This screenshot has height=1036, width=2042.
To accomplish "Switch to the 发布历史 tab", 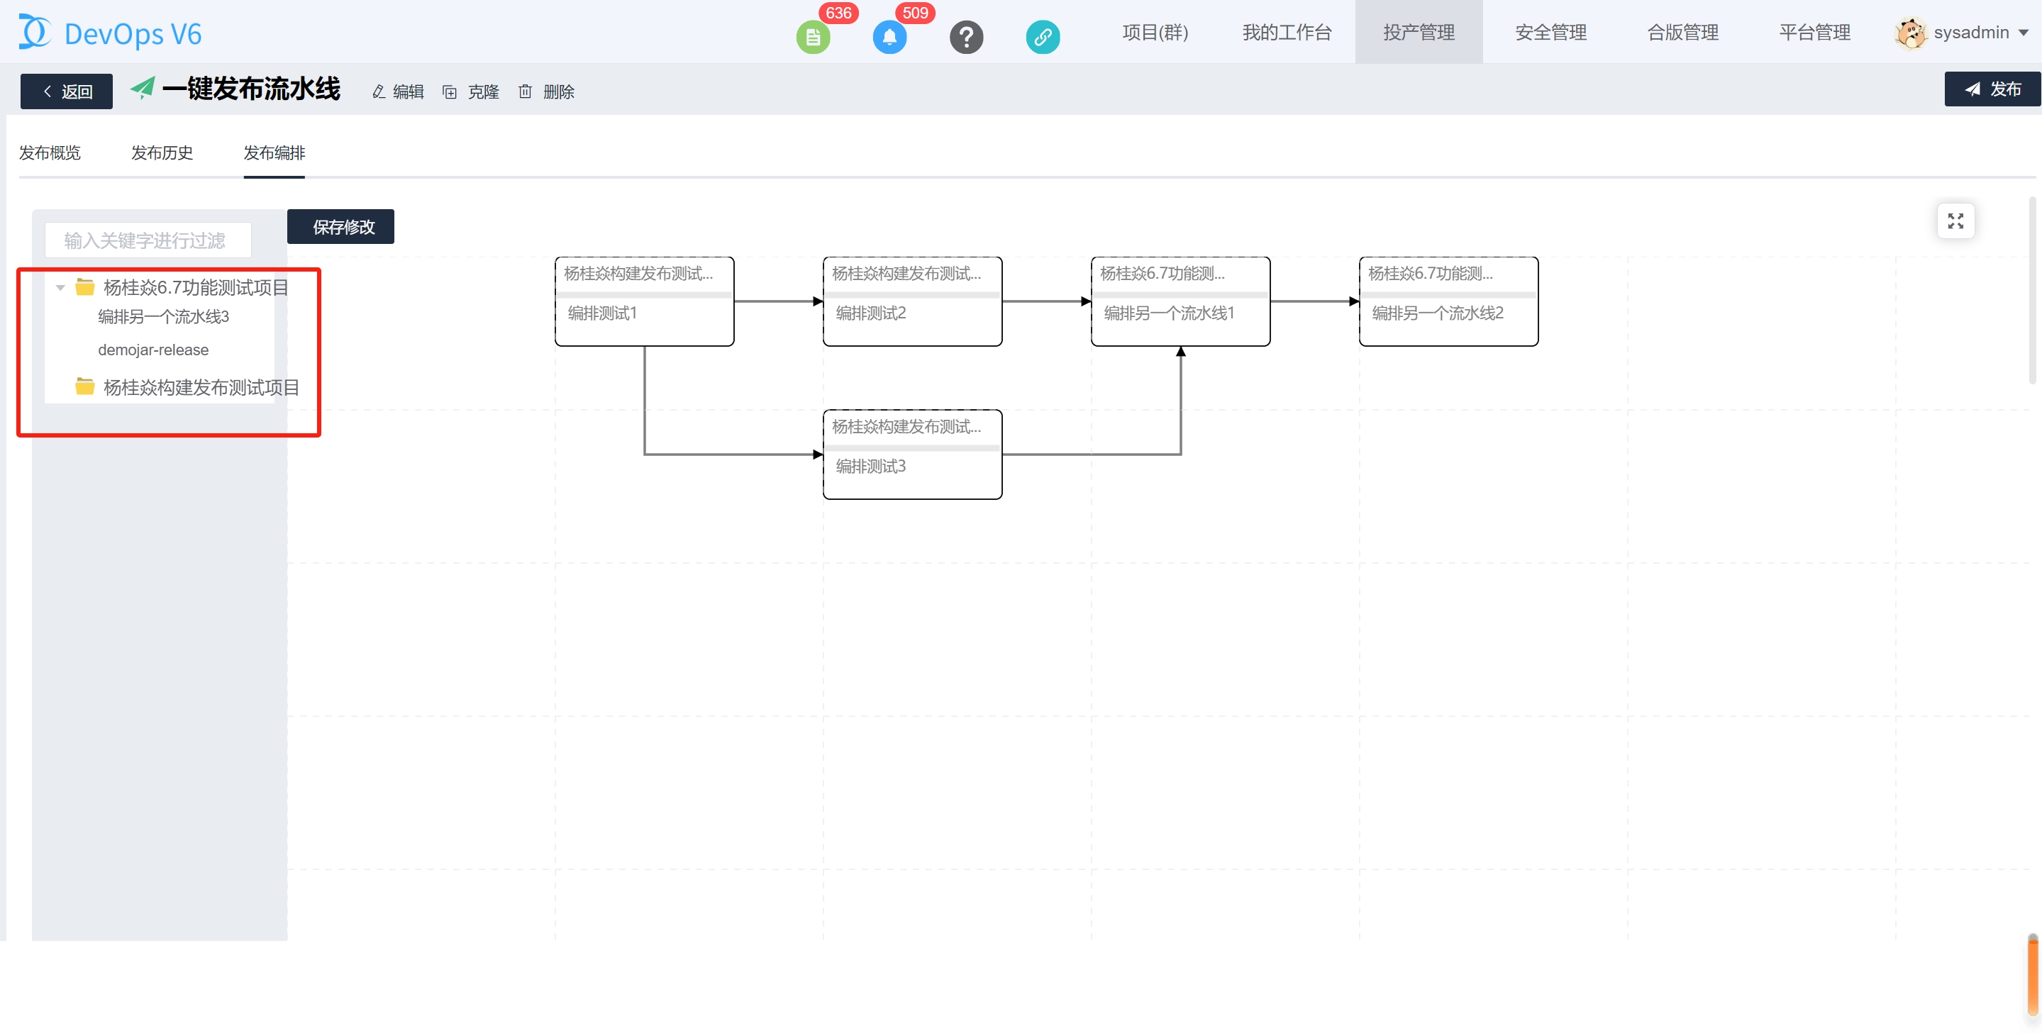I will click(x=162, y=153).
